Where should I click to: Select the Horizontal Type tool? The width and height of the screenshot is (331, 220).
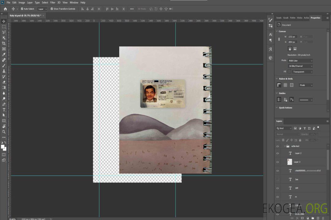(4, 110)
